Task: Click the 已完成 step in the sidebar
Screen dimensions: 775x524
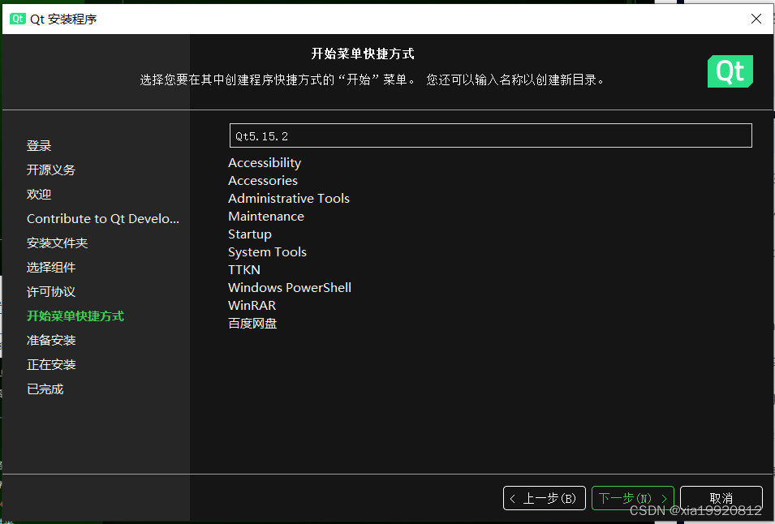Action: [x=45, y=389]
